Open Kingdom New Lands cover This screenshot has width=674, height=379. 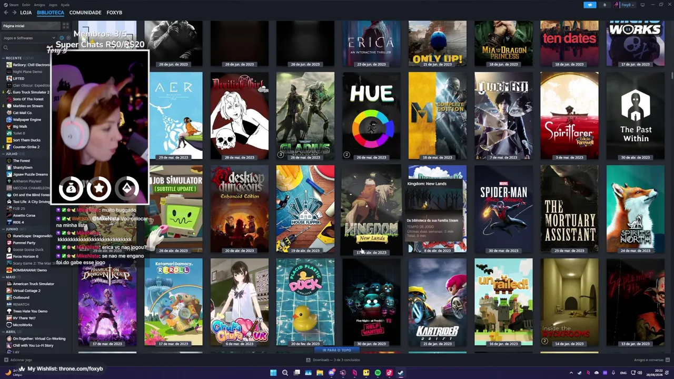tap(371, 209)
